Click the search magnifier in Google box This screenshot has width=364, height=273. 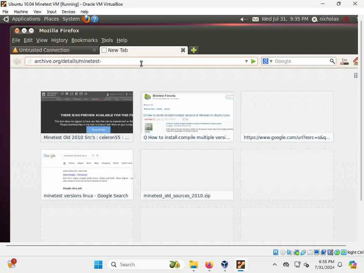[x=332, y=61]
